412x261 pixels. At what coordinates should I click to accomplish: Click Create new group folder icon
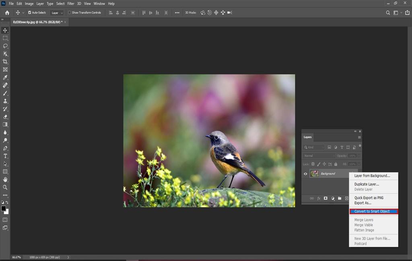[x=340, y=199]
